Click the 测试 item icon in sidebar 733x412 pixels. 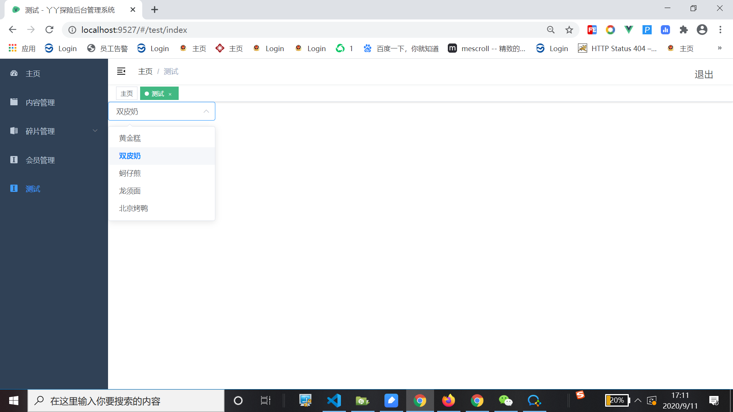click(x=14, y=188)
